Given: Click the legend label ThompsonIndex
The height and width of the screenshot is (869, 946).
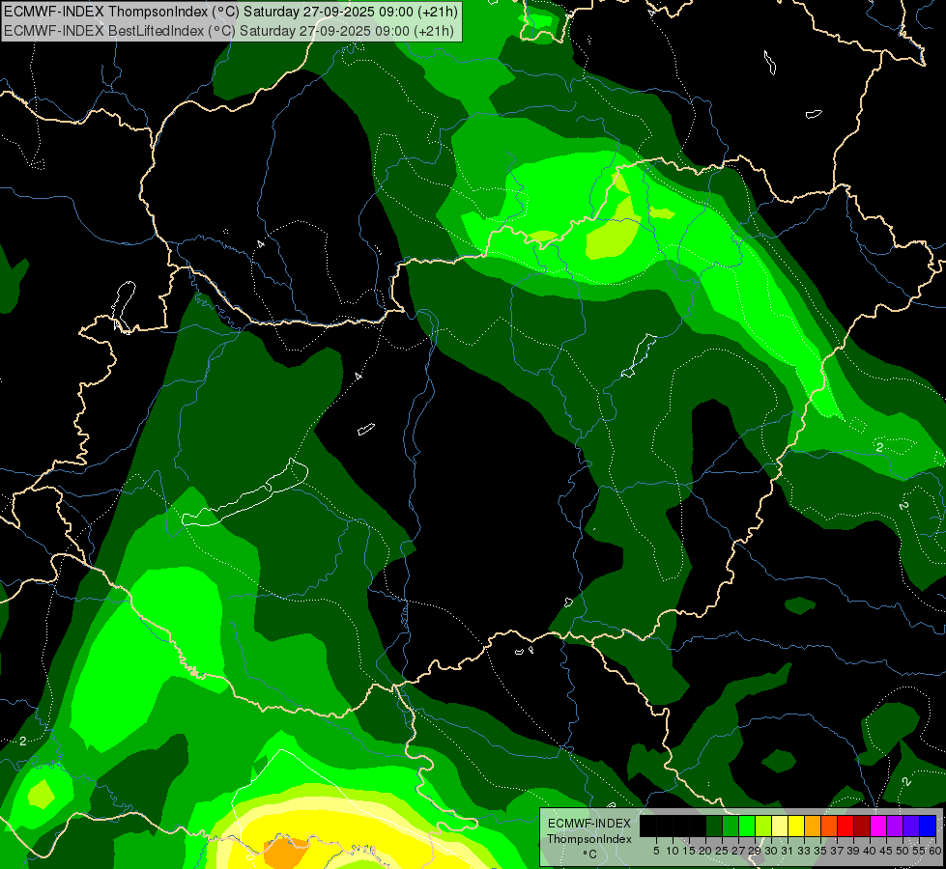Looking at the screenshot, I should [x=589, y=839].
